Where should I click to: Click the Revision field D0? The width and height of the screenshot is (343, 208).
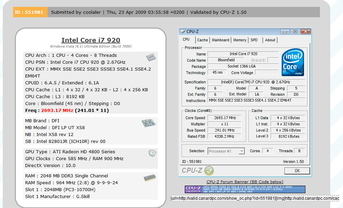point(296,94)
